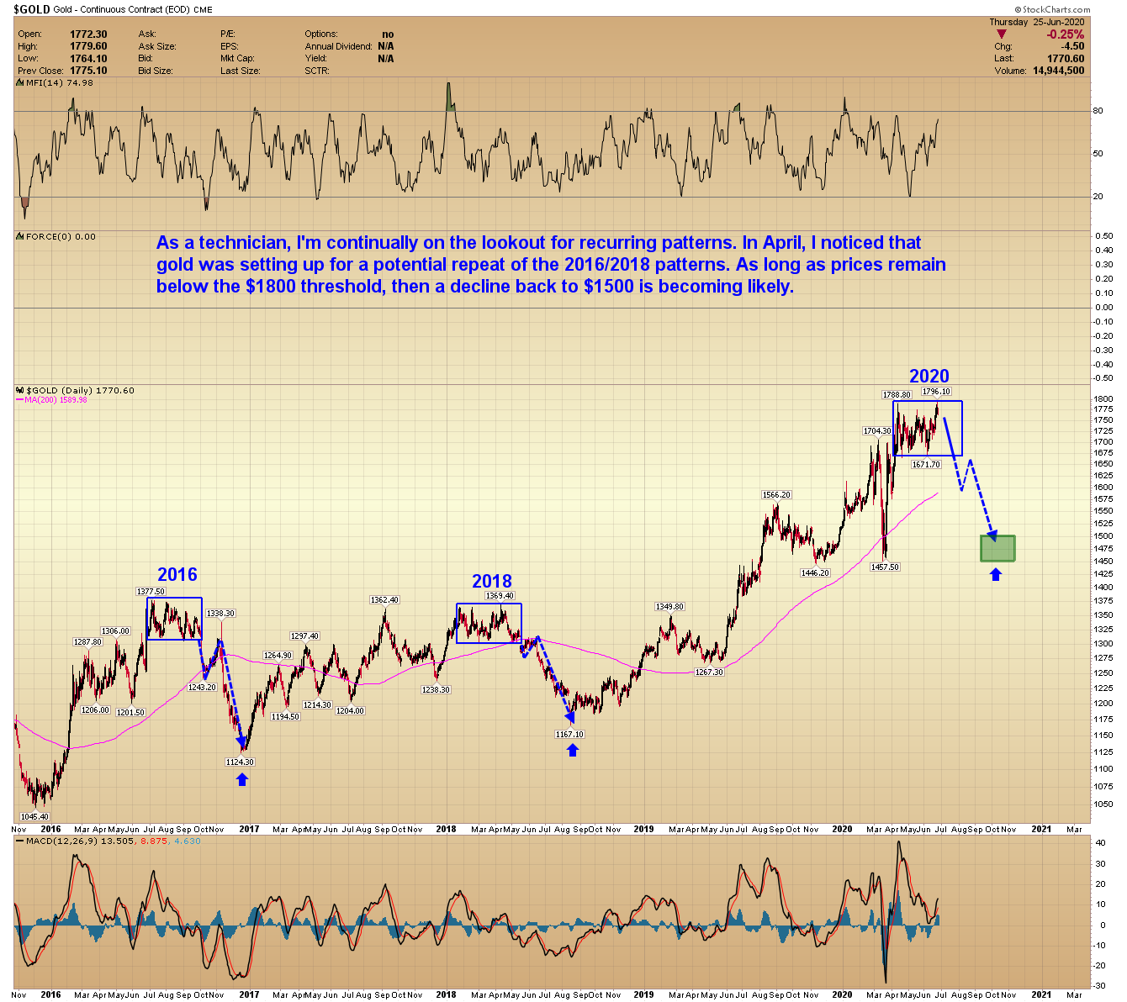Click the 1362.40 price label
Viewport: 1127px width, 1002px height.
click(x=384, y=599)
